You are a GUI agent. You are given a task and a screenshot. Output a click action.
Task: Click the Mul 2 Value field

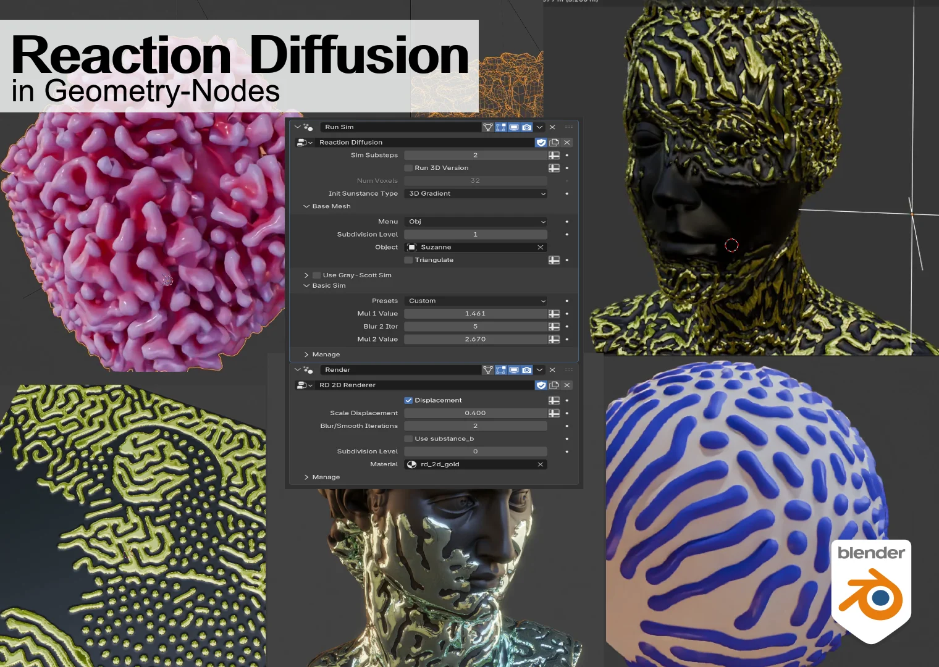pyautogui.click(x=476, y=340)
